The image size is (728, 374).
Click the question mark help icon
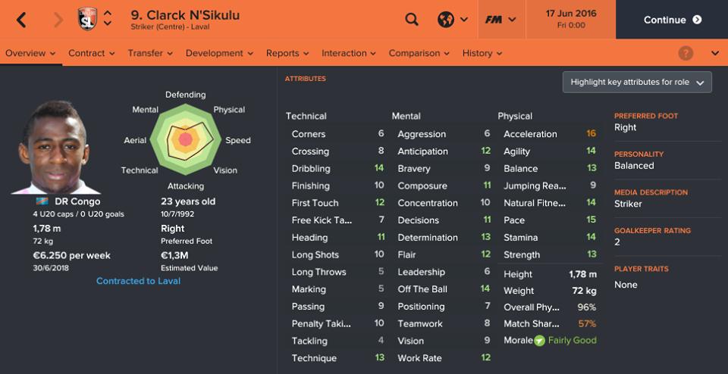click(x=686, y=53)
